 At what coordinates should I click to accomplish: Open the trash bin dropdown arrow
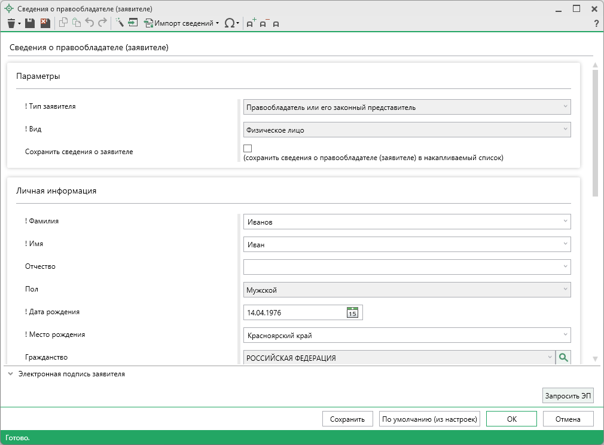click(x=19, y=23)
